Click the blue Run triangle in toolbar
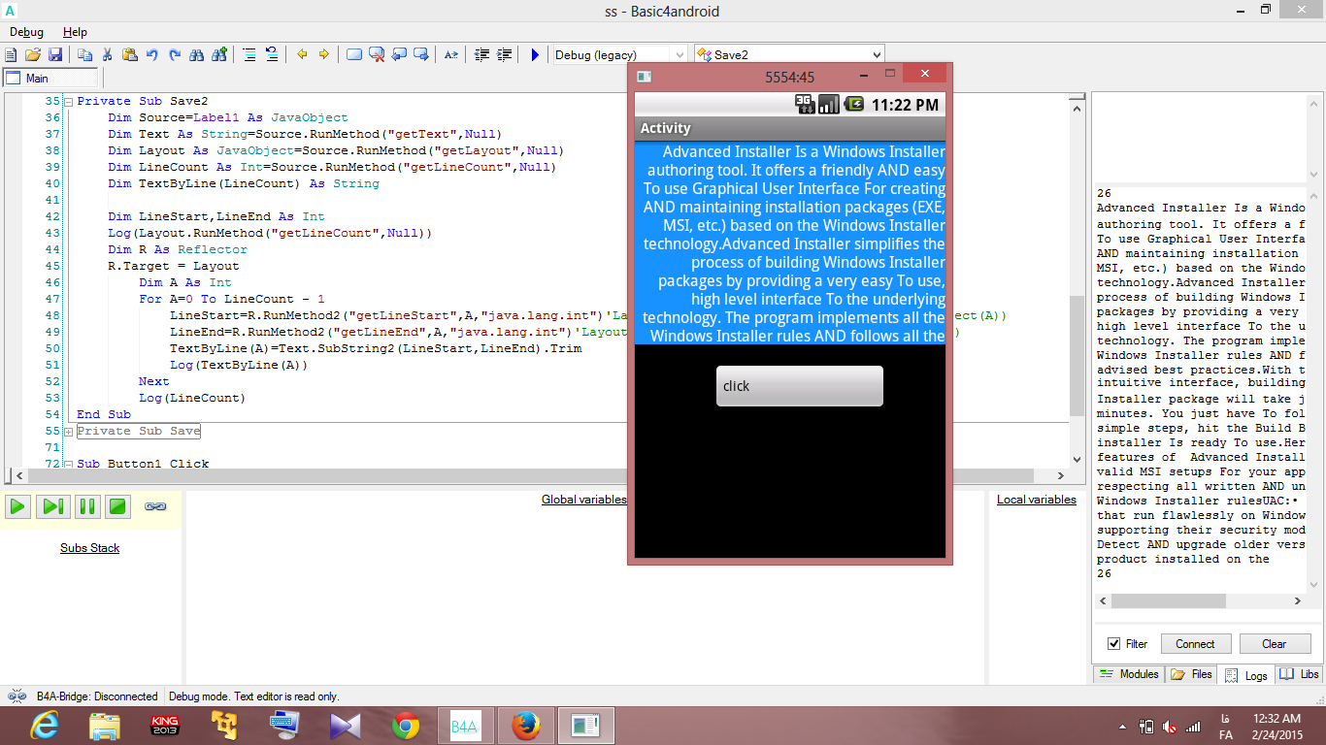1326x745 pixels. click(x=535, y=55)
